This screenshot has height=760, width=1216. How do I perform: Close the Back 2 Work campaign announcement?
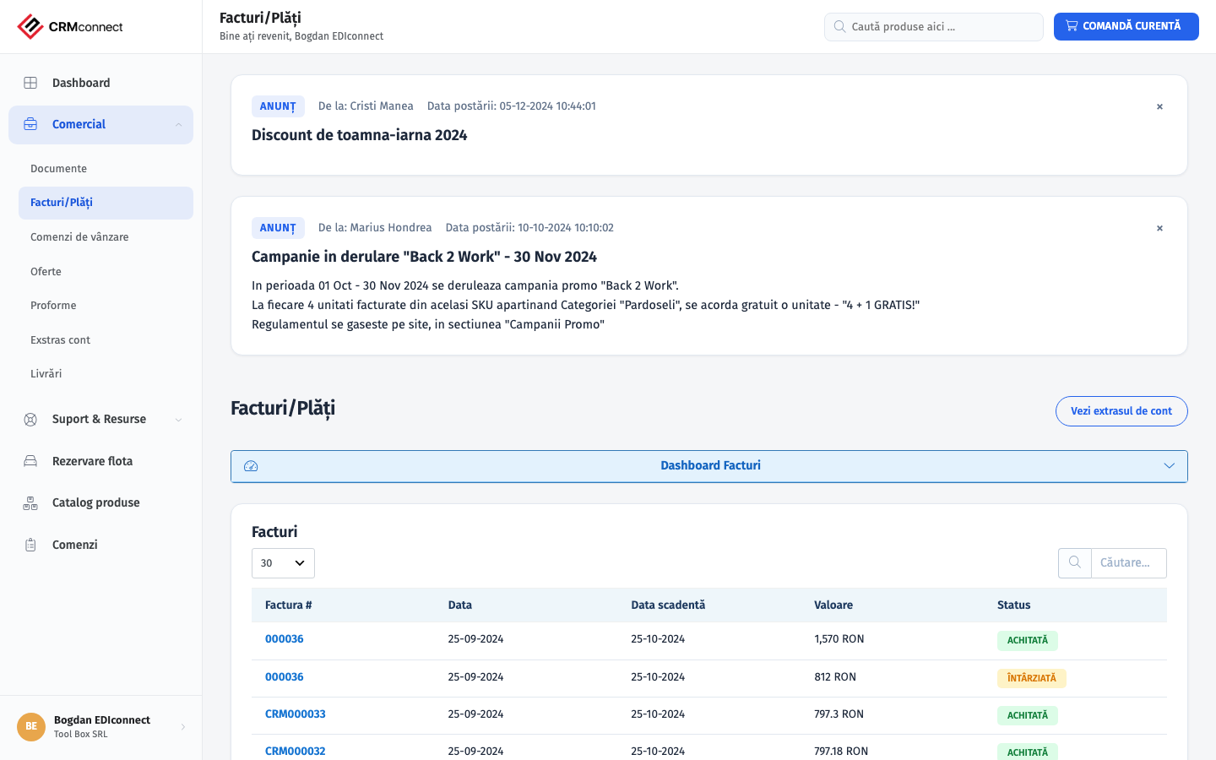click(x=1159, y=228)
